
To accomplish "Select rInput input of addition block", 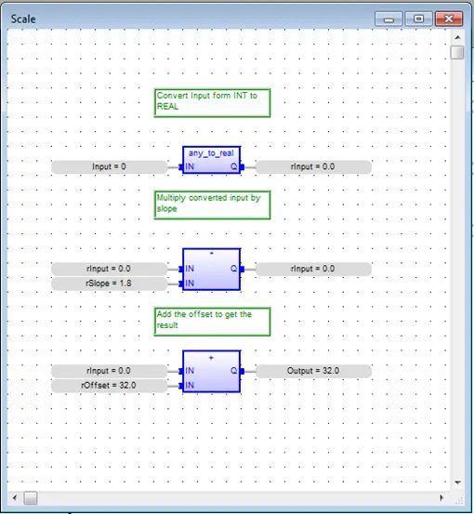I will (x=109, y=371).
